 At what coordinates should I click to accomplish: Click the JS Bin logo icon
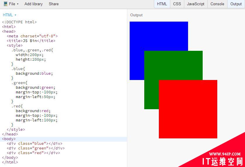click(x=6, y=4)
